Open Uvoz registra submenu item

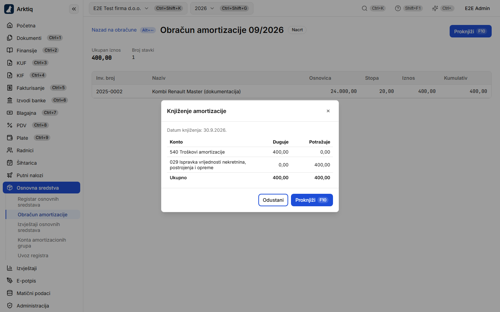tap(43, 255)
